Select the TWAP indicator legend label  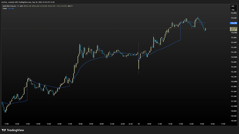pyautogui.click(x=5, y=9)
